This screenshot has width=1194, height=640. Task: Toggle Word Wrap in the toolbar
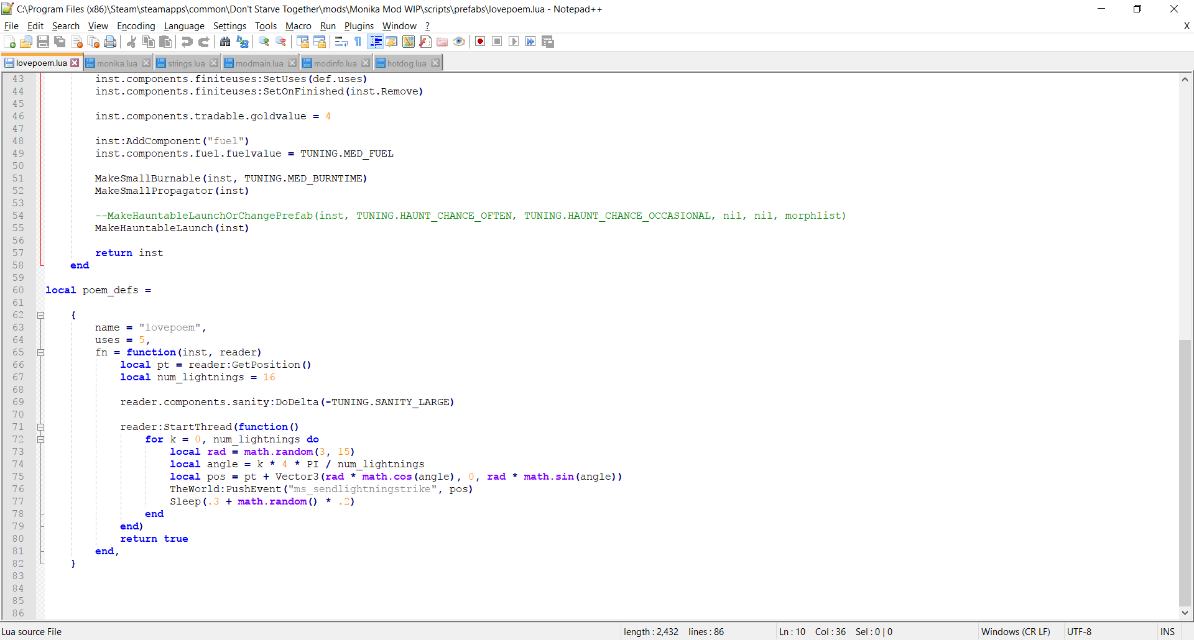coord(341,42)
